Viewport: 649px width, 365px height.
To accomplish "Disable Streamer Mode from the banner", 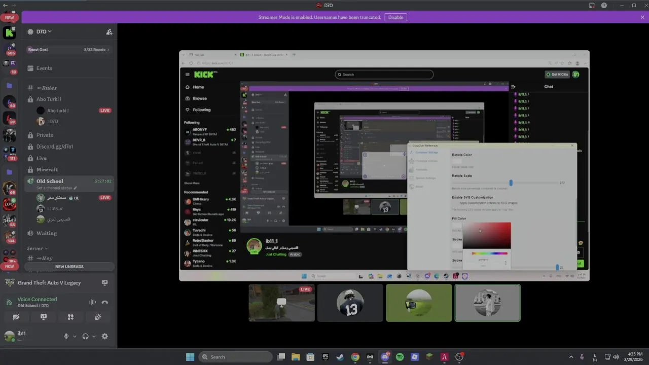I will (395, 17).
